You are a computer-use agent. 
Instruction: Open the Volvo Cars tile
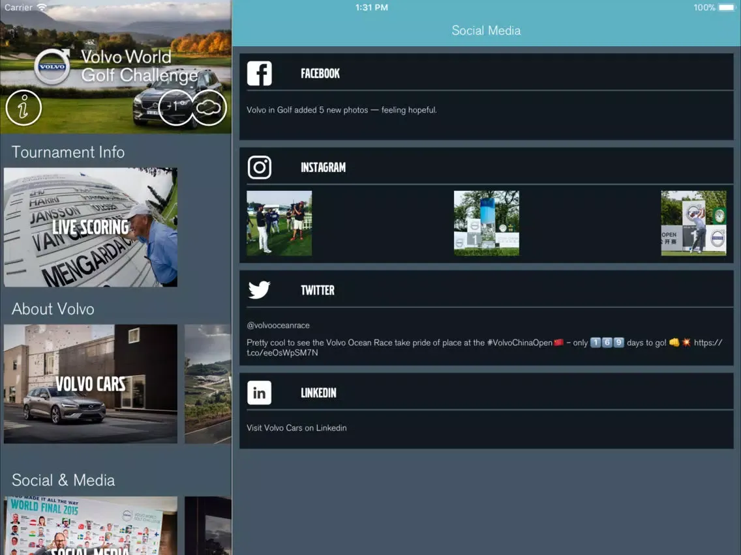(x=91, y=384)
